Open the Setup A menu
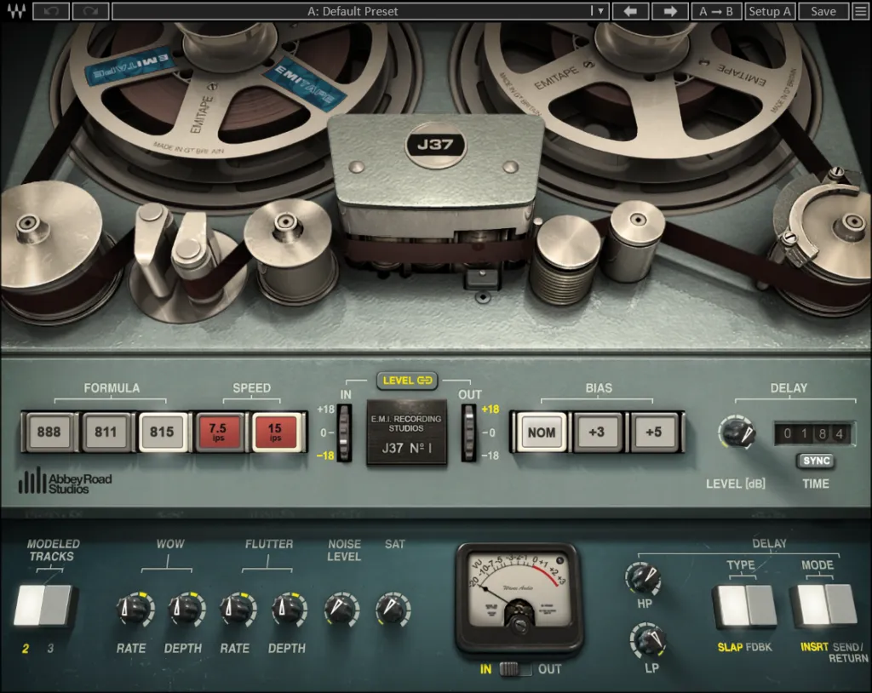872x693 pixels. [770, 11]
